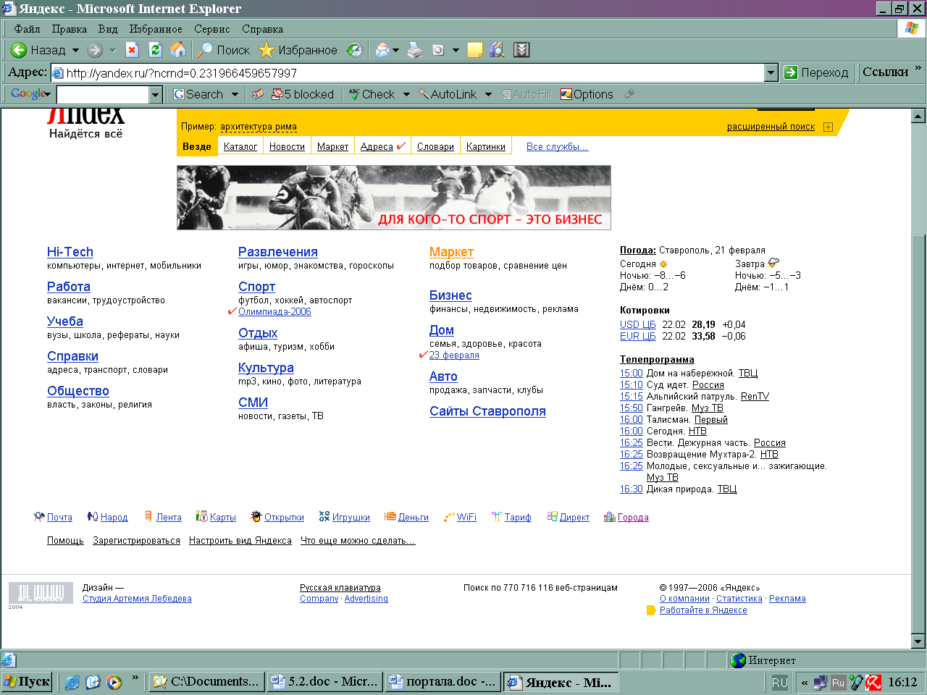Viewport: 927px width, 695px height.
Task: Click Google toolbar news icon
Action: pyautogui.click(x=257, y=94)
